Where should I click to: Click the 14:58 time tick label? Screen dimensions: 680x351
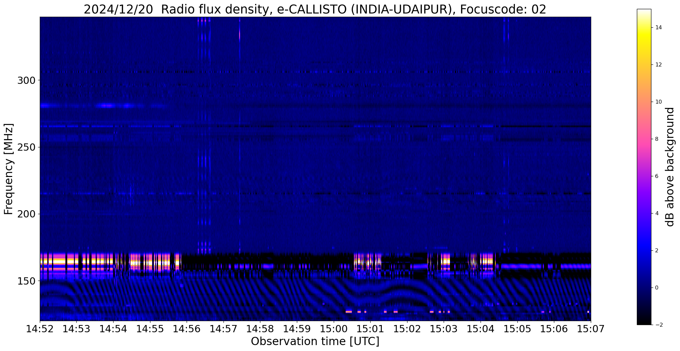click(x=260, y=329)
